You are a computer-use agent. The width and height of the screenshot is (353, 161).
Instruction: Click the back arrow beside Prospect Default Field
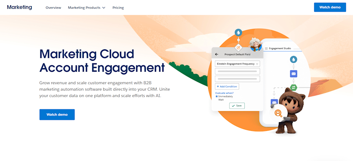(x=217, y=54)
